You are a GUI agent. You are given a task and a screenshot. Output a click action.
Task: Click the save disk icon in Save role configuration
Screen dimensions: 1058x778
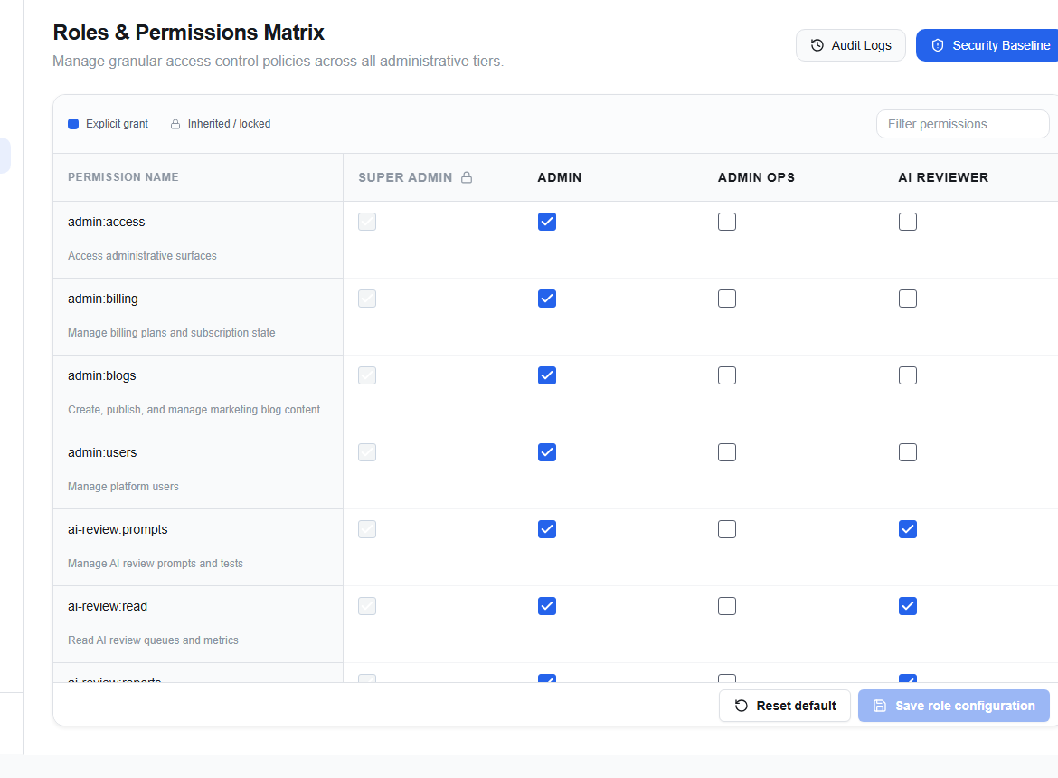point(880,706)
